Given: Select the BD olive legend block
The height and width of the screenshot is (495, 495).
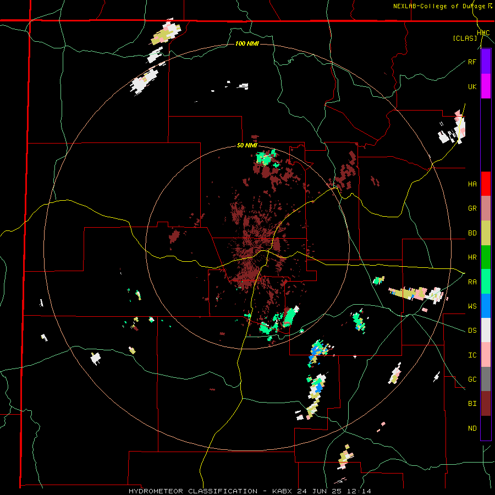Looking at the screenshot, I should (486, 233).
